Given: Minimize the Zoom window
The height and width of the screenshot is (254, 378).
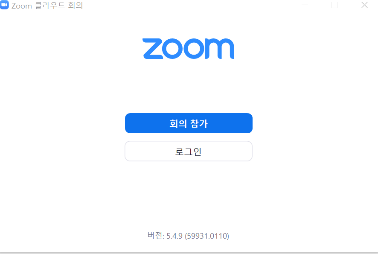Looking at the screenshot, I should pos(305,5).
